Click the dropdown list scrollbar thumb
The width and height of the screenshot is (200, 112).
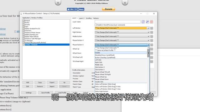click(148, 53)
